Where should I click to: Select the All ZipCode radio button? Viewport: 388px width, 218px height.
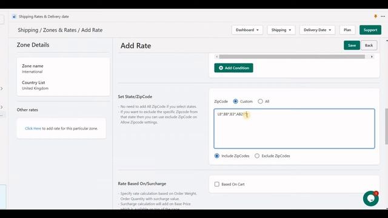[260, 101]
